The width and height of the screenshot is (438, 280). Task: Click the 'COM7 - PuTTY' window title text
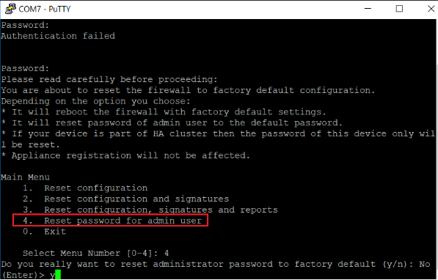(x=45, y=9)
